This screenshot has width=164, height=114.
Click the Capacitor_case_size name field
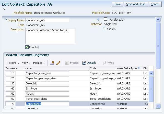(x=47, y=73)
